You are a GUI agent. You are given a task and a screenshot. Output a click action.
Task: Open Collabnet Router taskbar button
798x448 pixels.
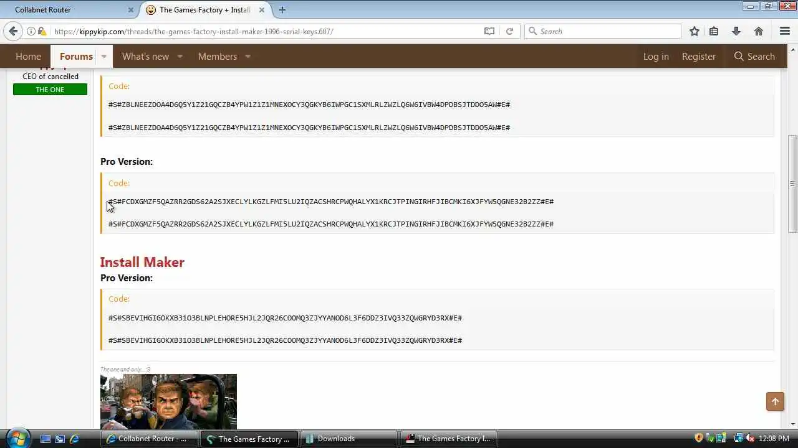[150, 439]
